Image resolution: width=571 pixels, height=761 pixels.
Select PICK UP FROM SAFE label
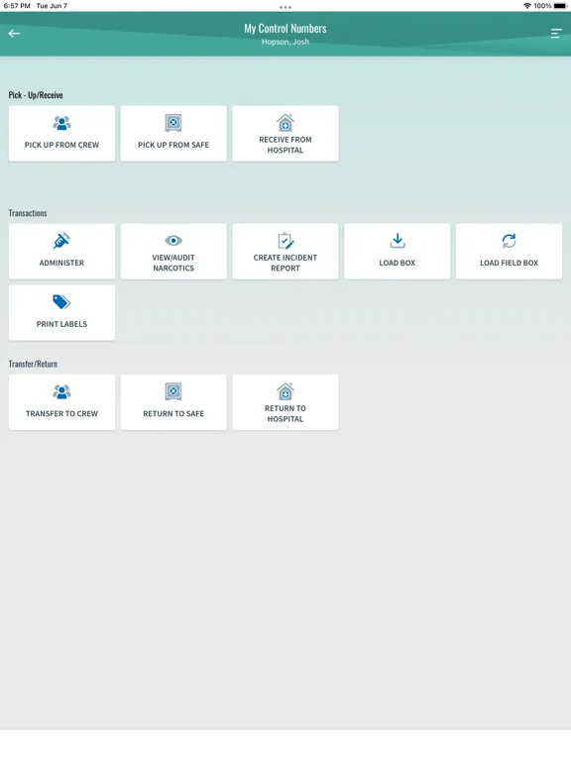(173, 145)
